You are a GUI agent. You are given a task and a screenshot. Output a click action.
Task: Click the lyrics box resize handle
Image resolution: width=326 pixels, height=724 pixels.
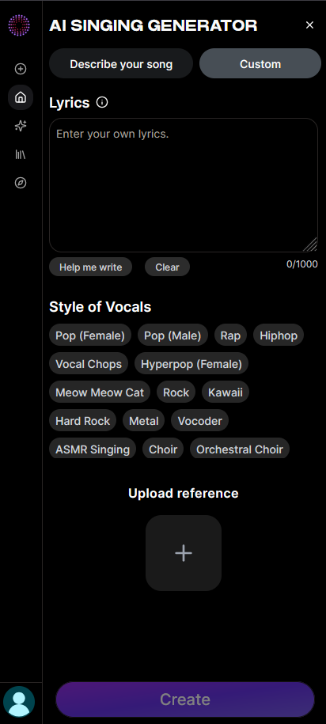(x=311, y=244)
